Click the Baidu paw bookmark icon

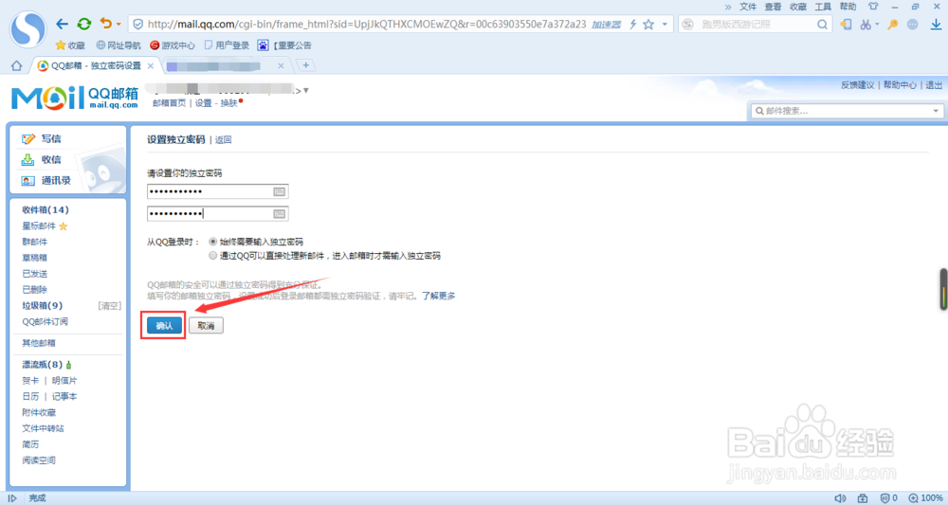[263, 45]
